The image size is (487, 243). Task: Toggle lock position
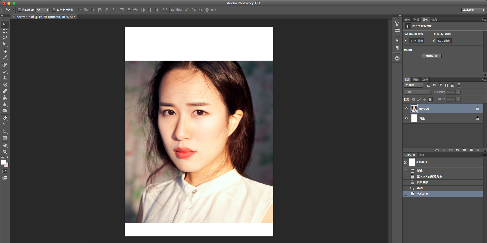pyautogui.click(x=424, y=99)
